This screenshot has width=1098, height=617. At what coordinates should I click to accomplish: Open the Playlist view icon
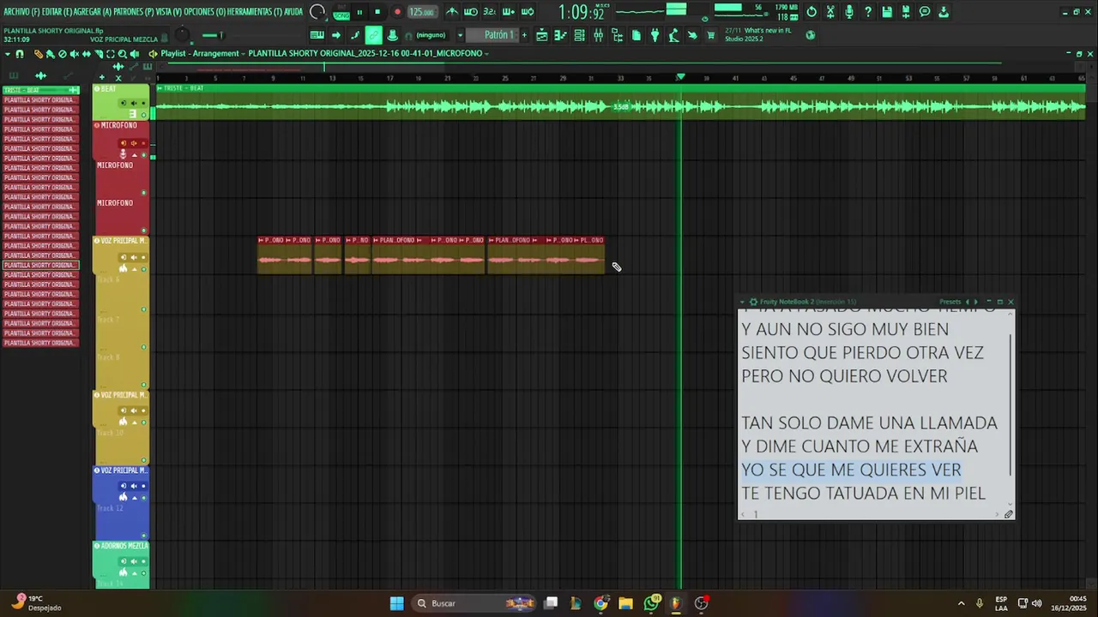pos(541,35)
